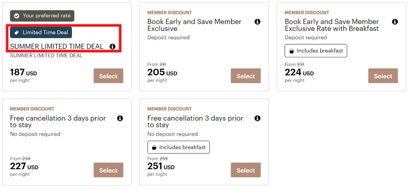Open info icon for Summer Limited Time Deal
Viewport: 410px width, 189px height.
click(113, 46)
